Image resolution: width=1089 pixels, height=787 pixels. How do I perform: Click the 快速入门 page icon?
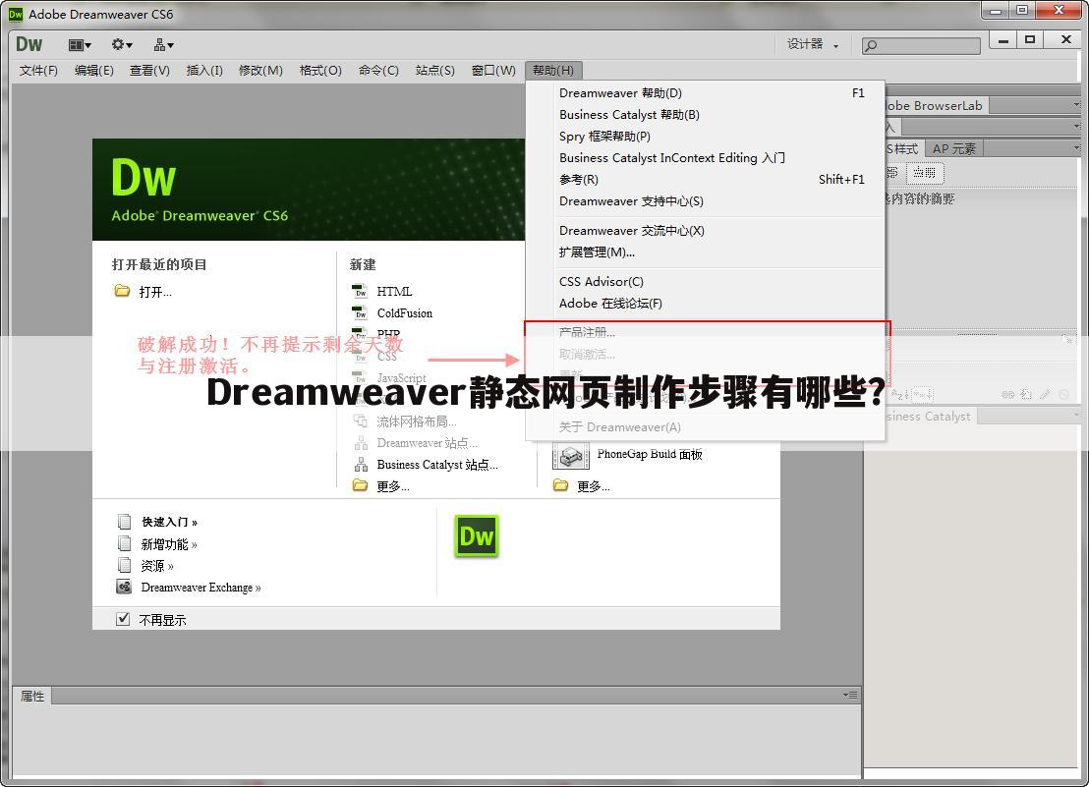click(124, 521)
